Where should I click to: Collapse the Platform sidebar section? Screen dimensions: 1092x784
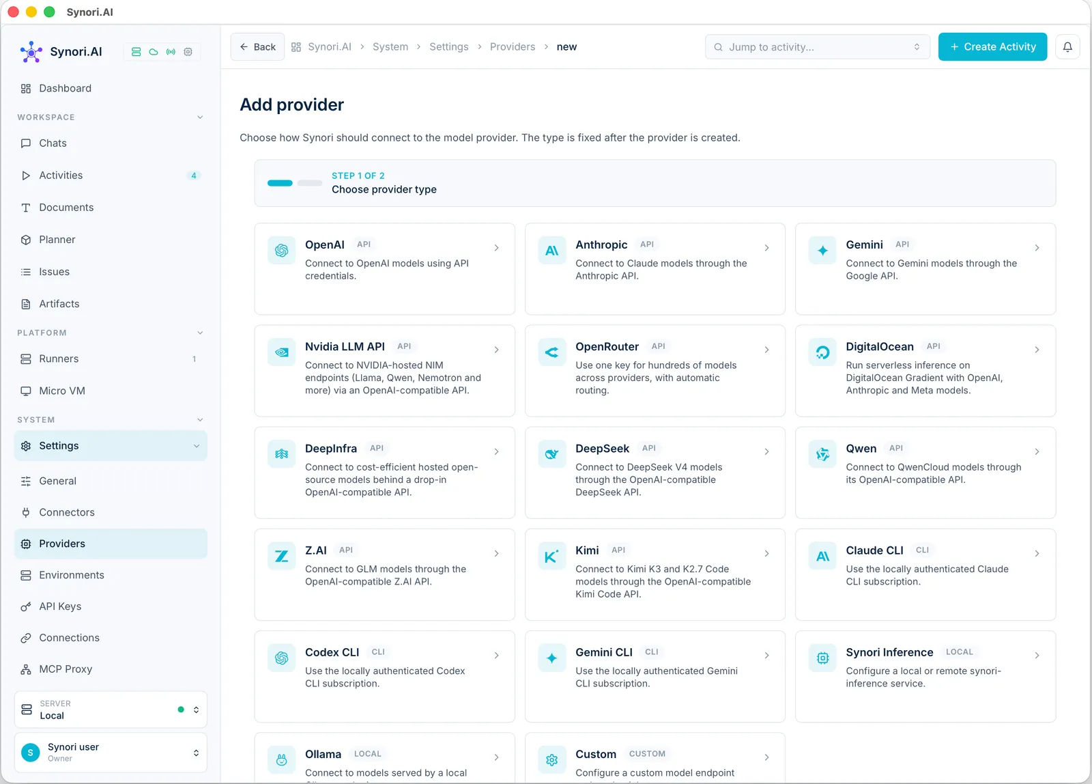click(x=200, y=333)
